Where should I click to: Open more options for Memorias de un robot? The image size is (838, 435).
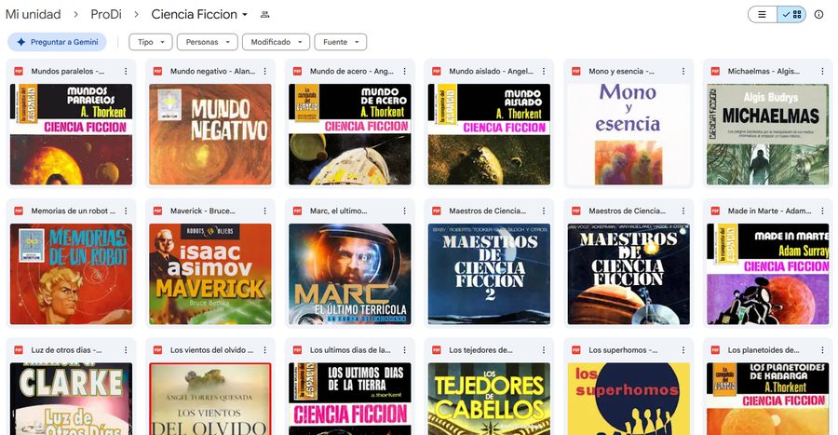click(x=126, y=211)
